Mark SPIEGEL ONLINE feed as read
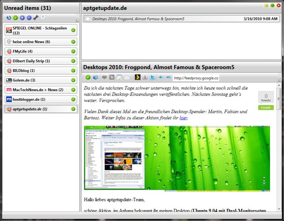This screenshot has width=284, height=221. coord(73,30)
